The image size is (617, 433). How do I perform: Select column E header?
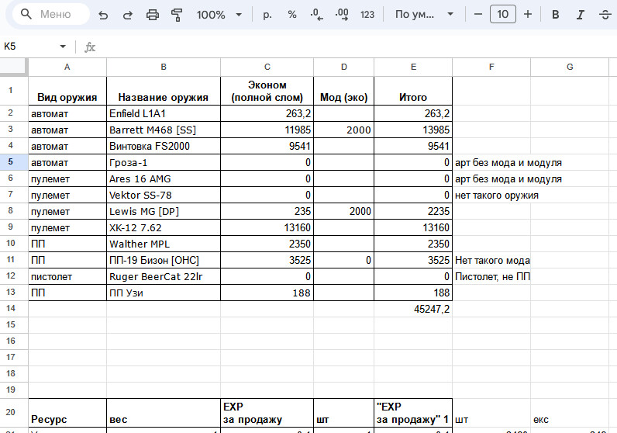tap(413, 67)
